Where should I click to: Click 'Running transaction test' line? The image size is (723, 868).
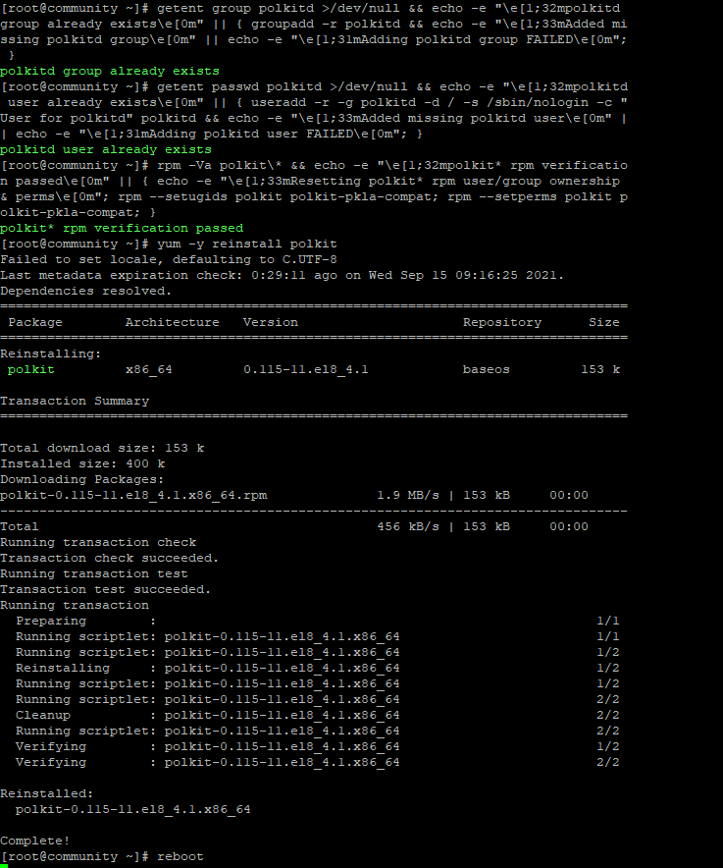pos(94,573)
